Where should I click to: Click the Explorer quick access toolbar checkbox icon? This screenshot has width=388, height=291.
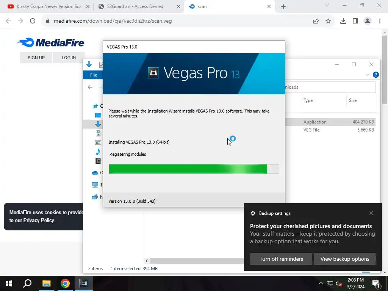click(x=101, y=65)
